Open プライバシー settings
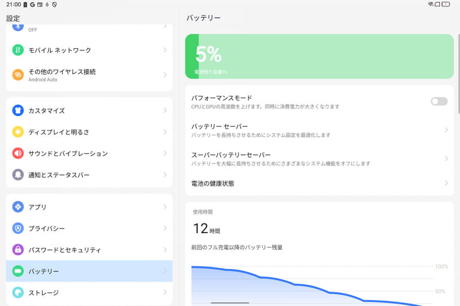This screenshot has height=306, width=460. pyautogui.click(x=89, y=228)
